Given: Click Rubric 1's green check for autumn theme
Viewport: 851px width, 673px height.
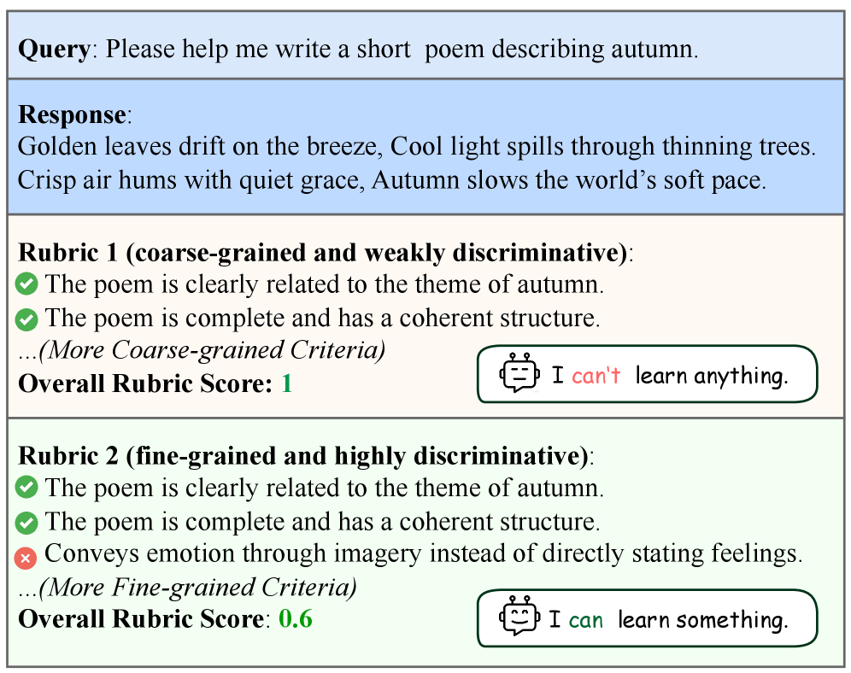Looking at the screenshot, I should [26, 284].
